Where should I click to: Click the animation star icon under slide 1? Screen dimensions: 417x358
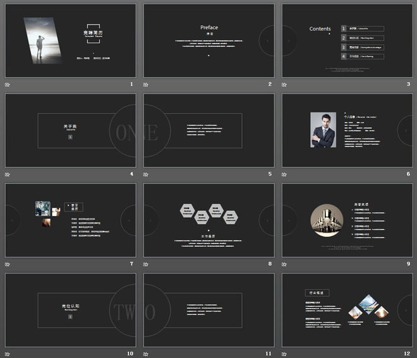point(8,85)
